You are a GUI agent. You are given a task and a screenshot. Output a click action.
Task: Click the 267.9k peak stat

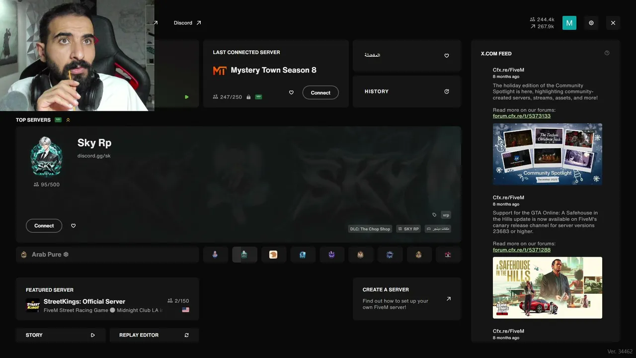click(x=543, y=26)
